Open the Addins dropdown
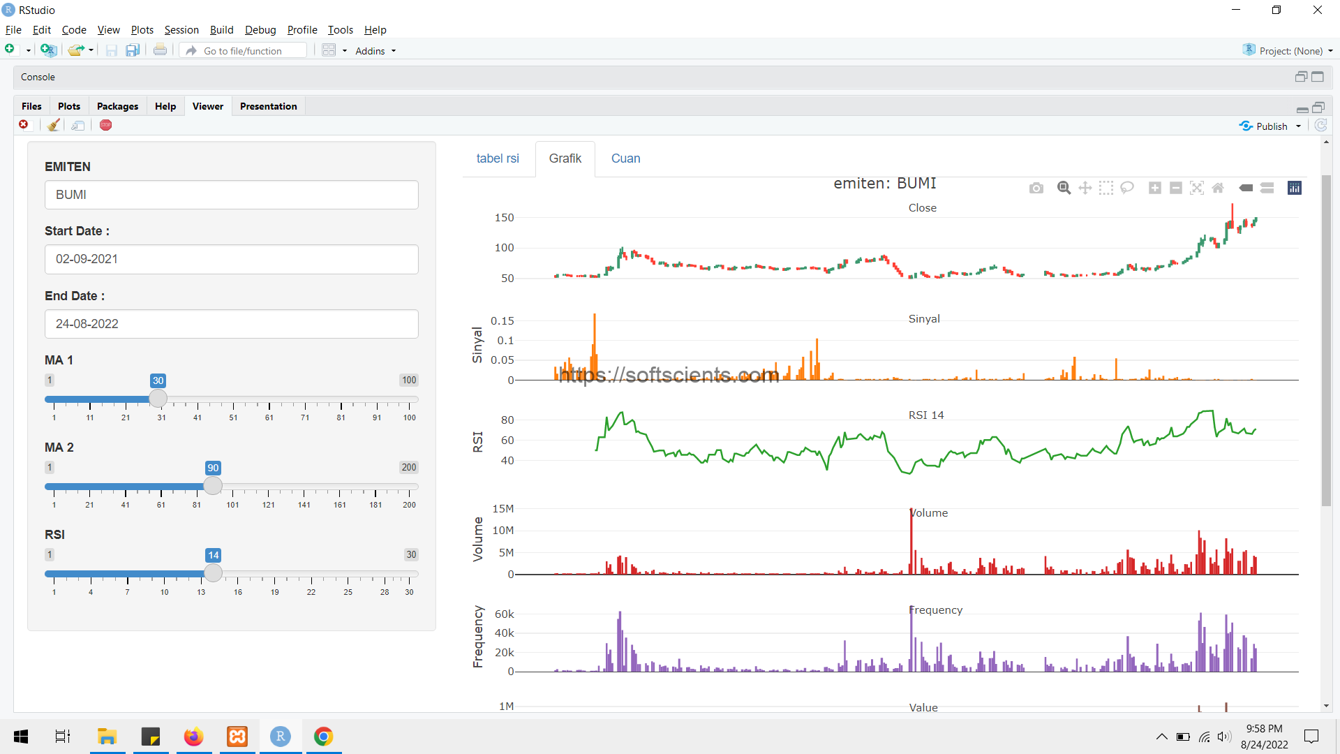This screenshot has width=1340, height=754. [x=375, y=51]
